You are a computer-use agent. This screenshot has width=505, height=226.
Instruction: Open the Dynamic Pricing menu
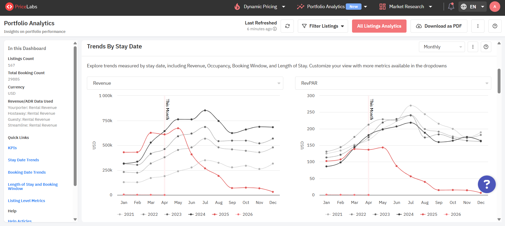point(260,7)
